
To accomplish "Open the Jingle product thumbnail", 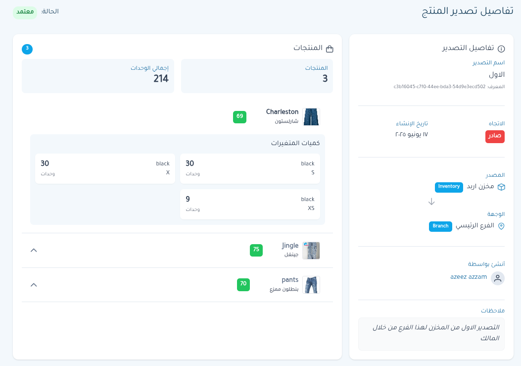I will point(311,251).
